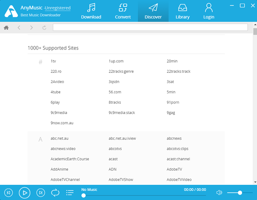This screenshot has width=257, height=200.
Task: Click the 9c9media:stack entry
Action: (x=122, y=113)
